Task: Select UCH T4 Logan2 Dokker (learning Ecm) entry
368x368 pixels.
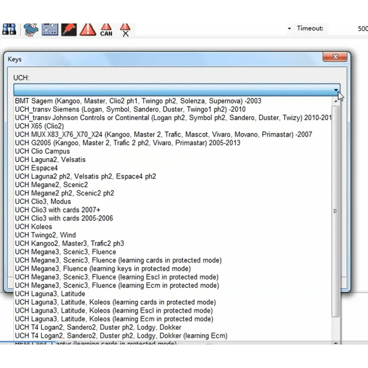Action: (x=173, y=336)
